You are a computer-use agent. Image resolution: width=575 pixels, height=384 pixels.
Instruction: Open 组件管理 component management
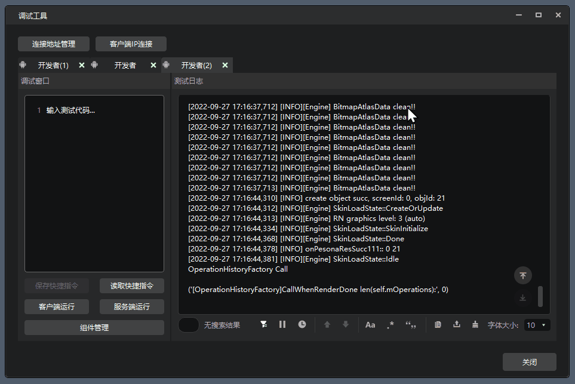click(94, 327)
